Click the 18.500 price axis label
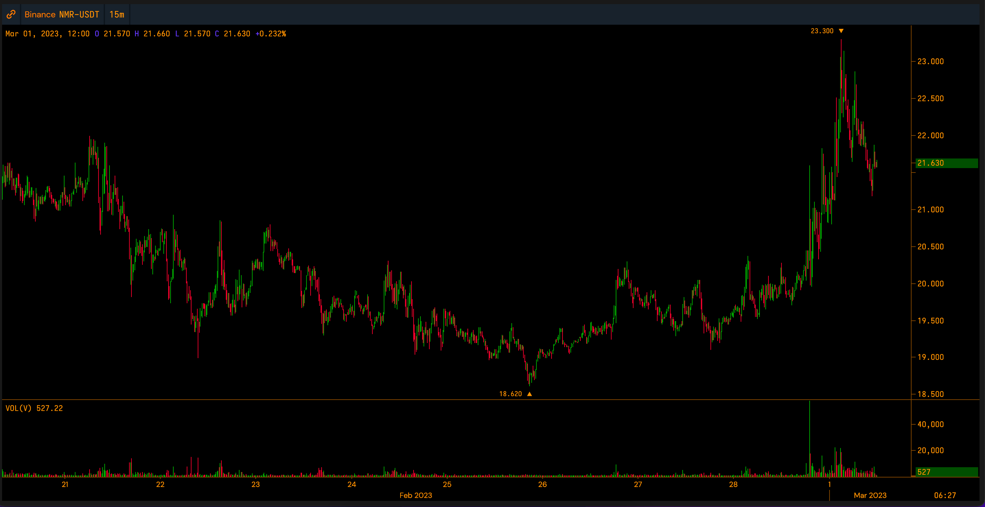Viewport: 985px width, 507px height. (x=930, y=394)
